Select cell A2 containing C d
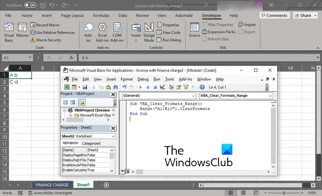This screenshot has width=322, height=196. 20,82
